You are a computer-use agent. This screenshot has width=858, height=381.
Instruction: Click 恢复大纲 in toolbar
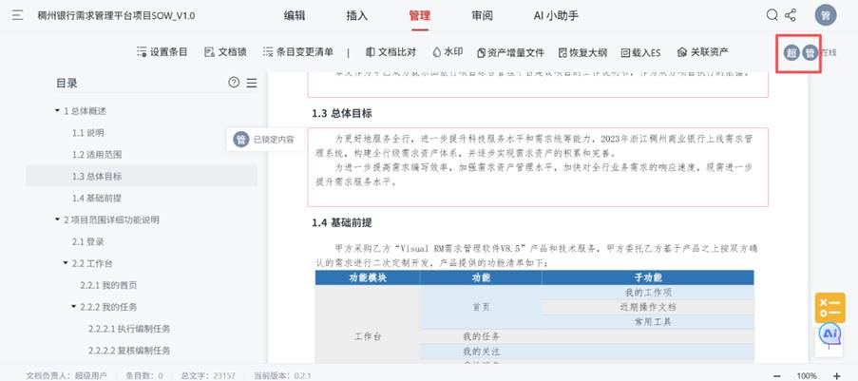[x=582, y=52]
